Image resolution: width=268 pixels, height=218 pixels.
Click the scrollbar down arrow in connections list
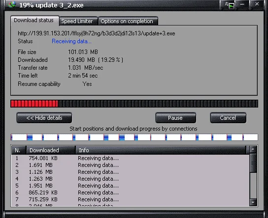[253, 202]
